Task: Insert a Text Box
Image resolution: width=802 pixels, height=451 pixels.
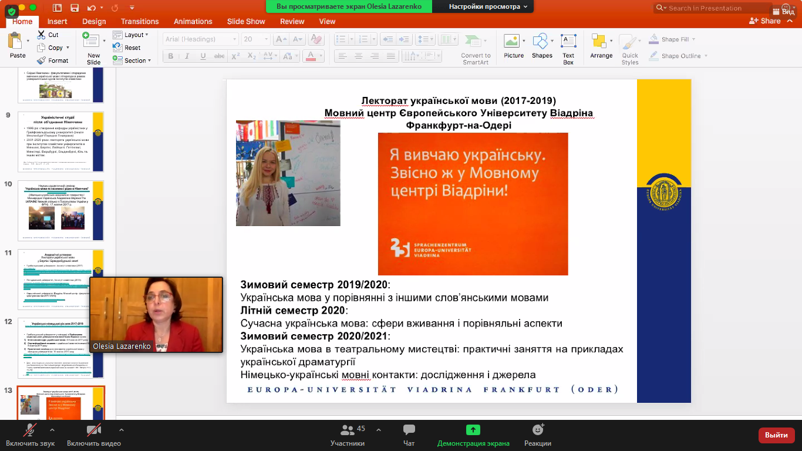Action: click(x=568, y=42)
